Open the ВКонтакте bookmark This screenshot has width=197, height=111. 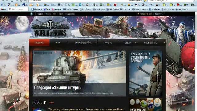point(37,9)
